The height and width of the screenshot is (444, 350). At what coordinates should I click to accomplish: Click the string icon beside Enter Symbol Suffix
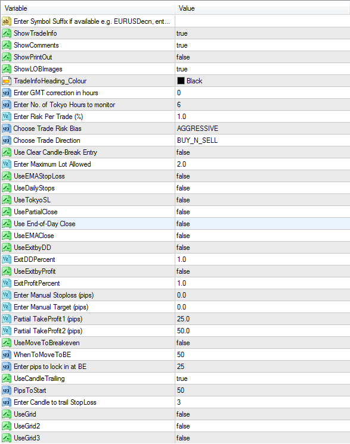[6, 21]
